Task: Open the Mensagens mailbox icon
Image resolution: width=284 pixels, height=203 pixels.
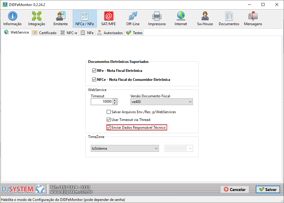Action: [253, 19]
